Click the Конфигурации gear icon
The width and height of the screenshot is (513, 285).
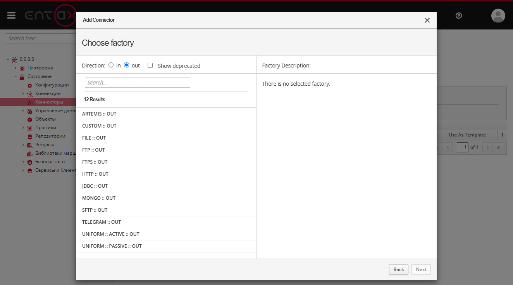(30, 85)
